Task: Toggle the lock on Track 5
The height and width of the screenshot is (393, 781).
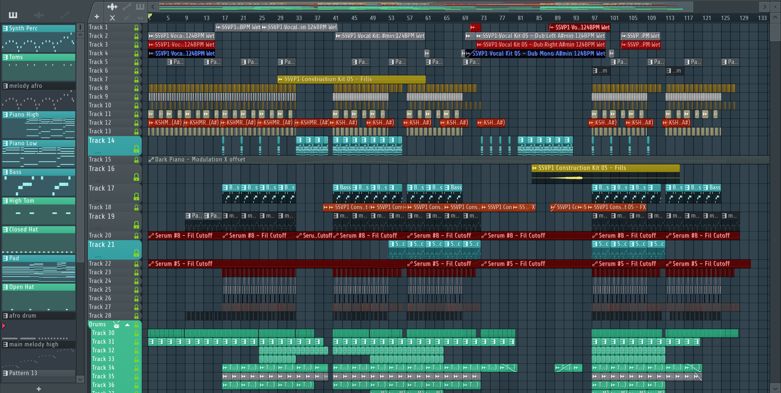Action: pyautogui.click(x=136, y=62)
